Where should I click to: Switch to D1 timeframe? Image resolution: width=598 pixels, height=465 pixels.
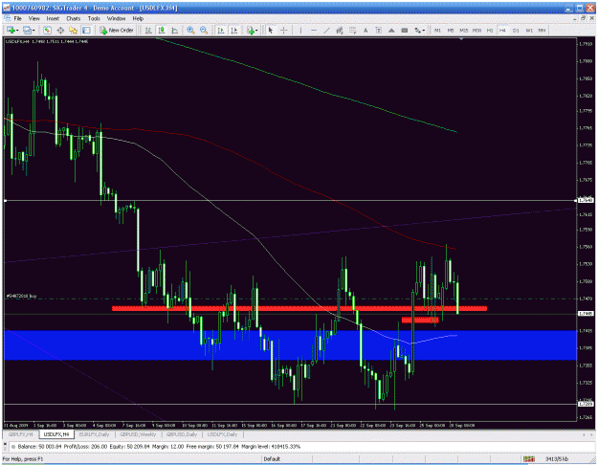click(516, 30)
